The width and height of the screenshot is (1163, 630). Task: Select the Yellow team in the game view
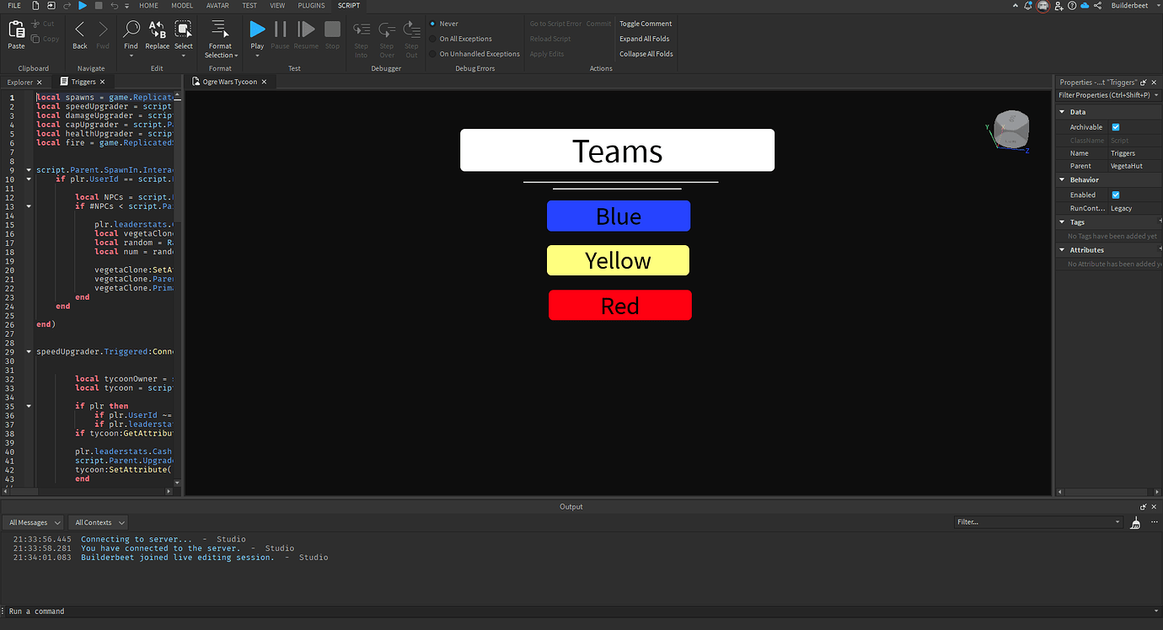point(618,259)
